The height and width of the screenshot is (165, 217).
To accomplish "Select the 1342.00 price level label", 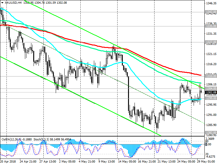I will point(210,12).
